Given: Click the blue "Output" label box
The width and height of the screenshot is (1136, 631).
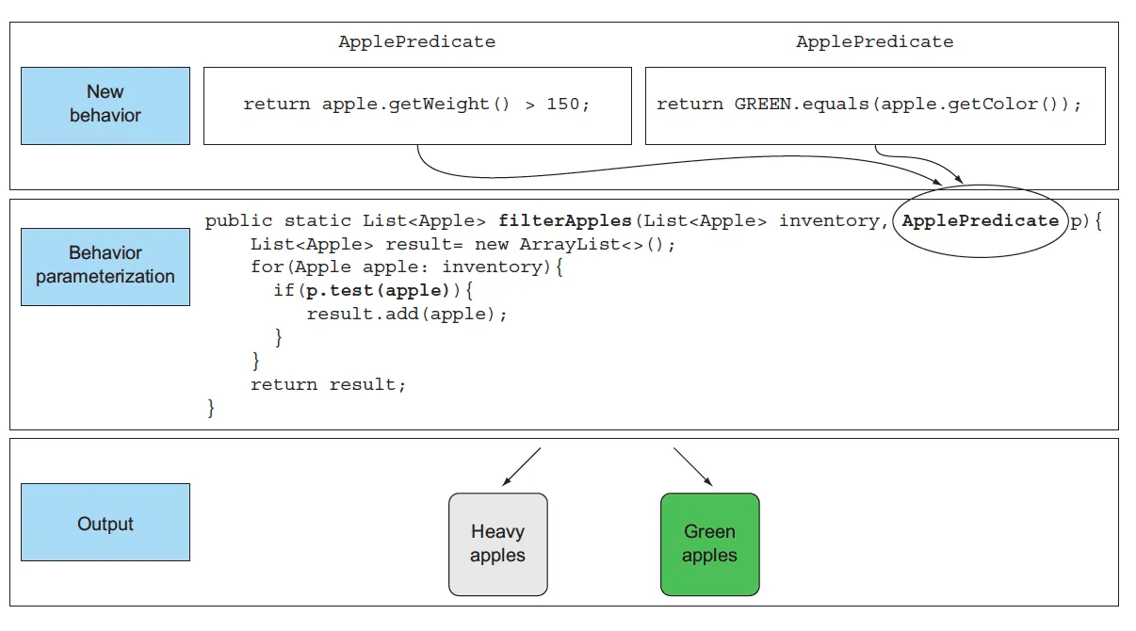Looking at the screenshot, I should pos(105,523).
